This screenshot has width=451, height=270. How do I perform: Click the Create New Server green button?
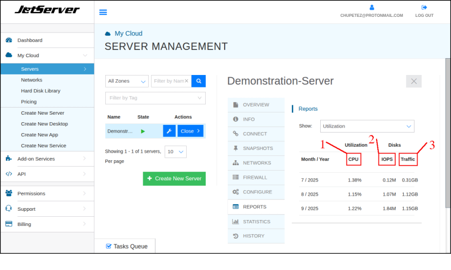point(174,178)
